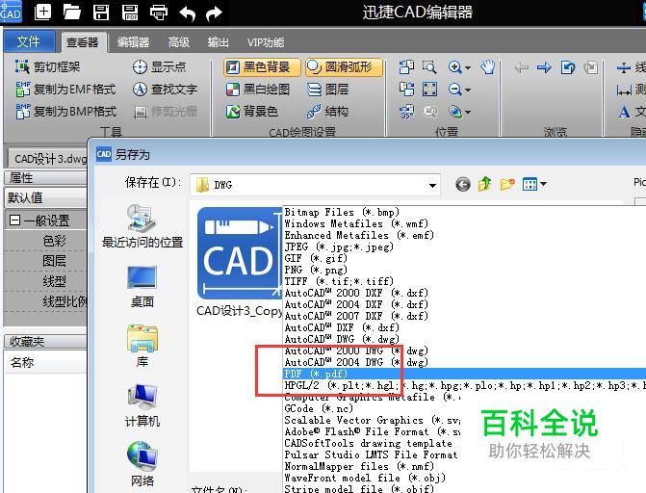
Task: Open file with the folder icon
Action: point(71,12)
